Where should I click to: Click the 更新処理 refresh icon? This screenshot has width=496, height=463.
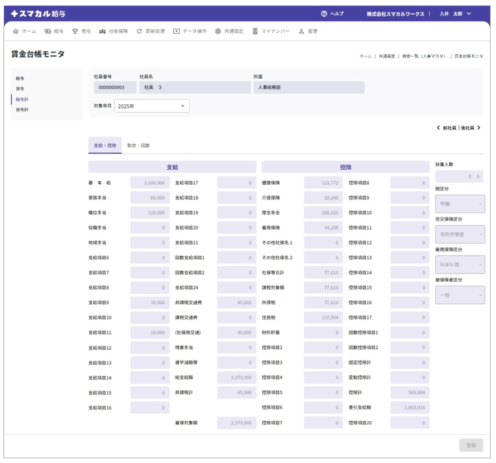click(x=139, y=31)
